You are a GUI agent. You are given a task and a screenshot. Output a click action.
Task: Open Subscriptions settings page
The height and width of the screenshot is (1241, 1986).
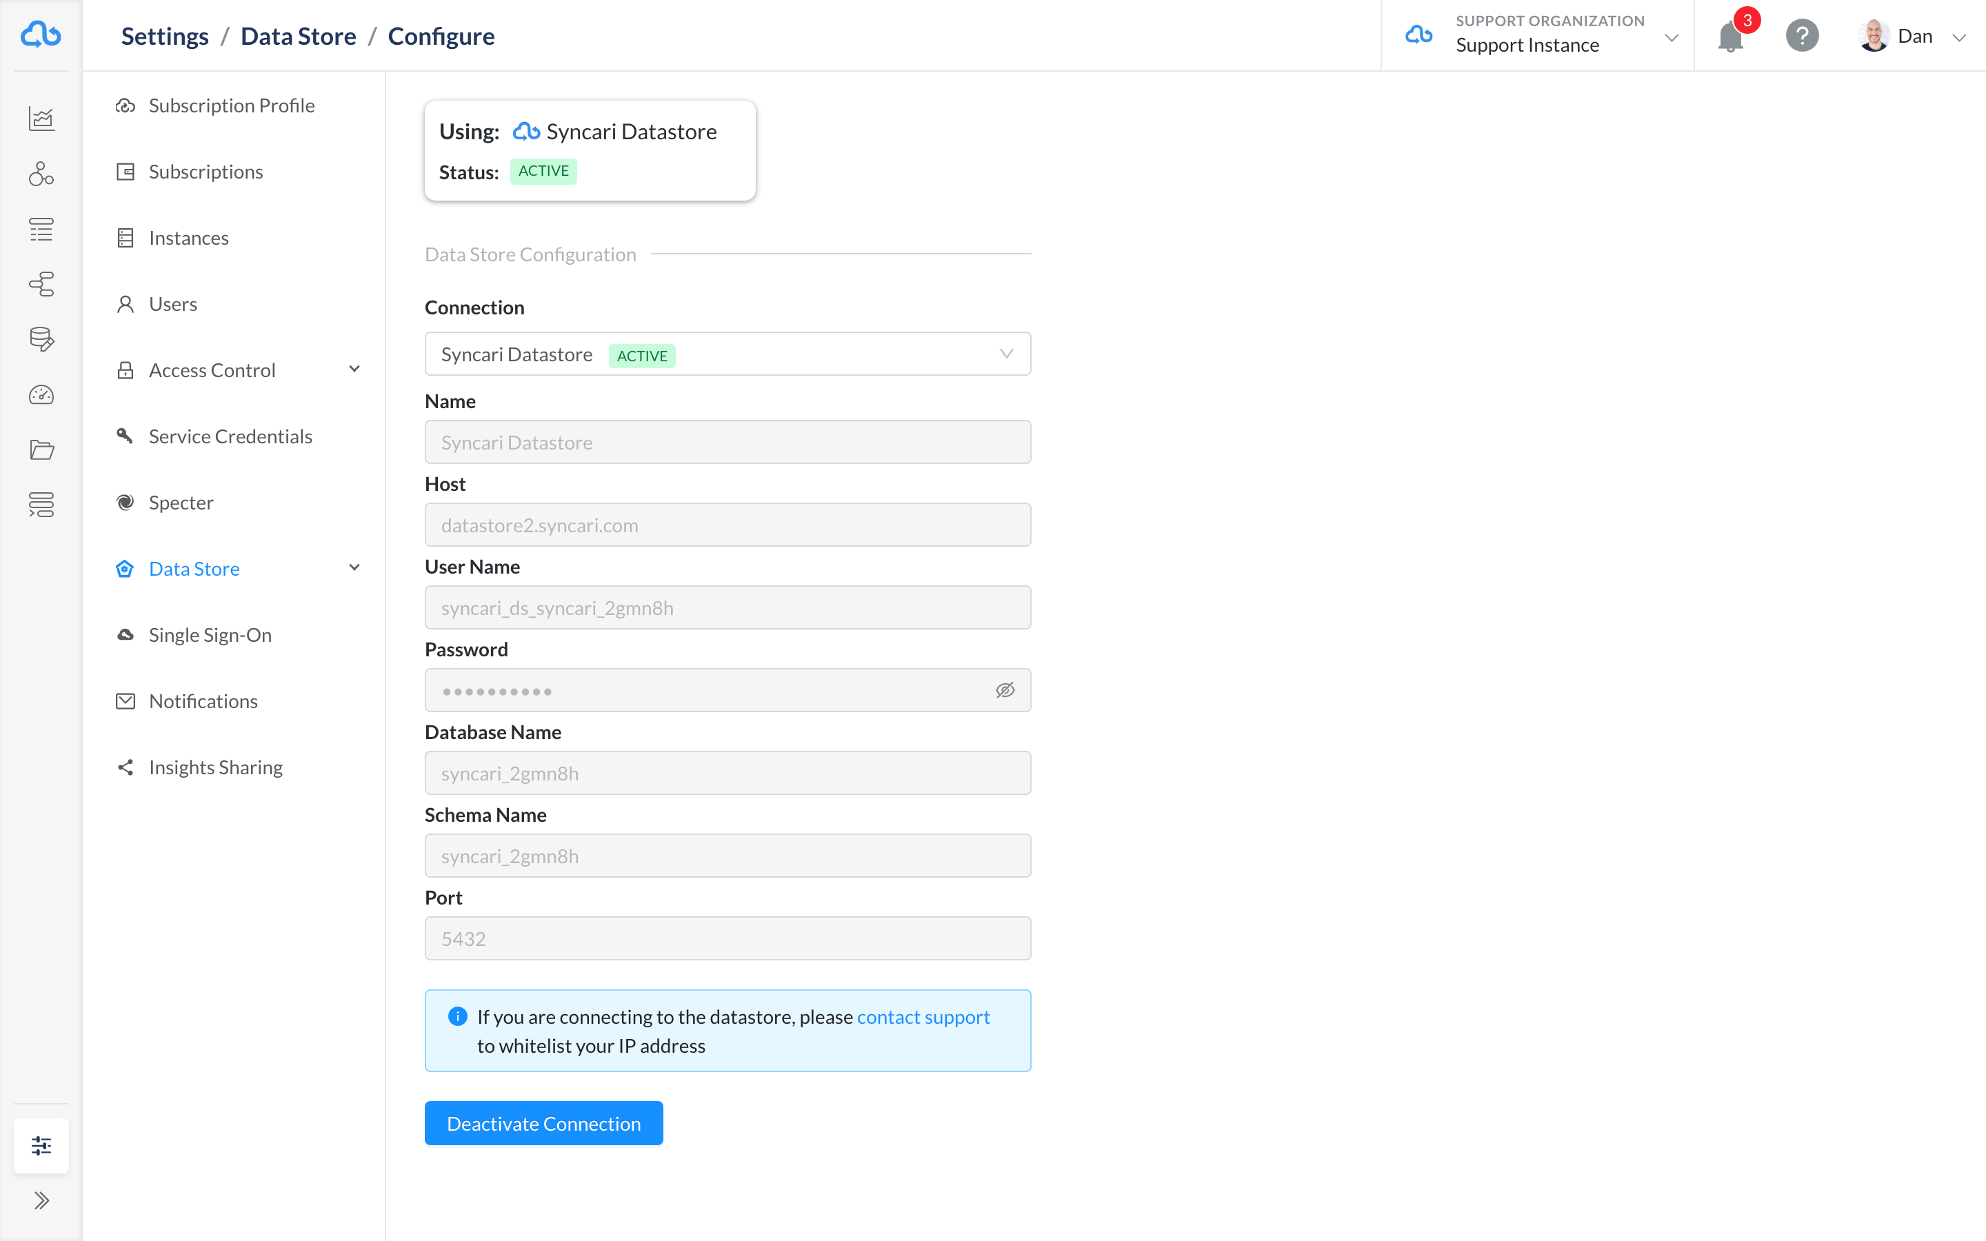(206, 172)
